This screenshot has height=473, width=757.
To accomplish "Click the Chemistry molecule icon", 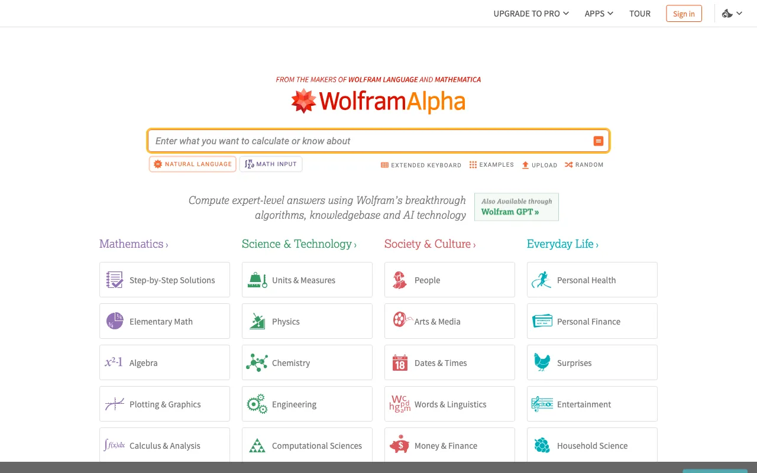I will (x=257, y=362).
